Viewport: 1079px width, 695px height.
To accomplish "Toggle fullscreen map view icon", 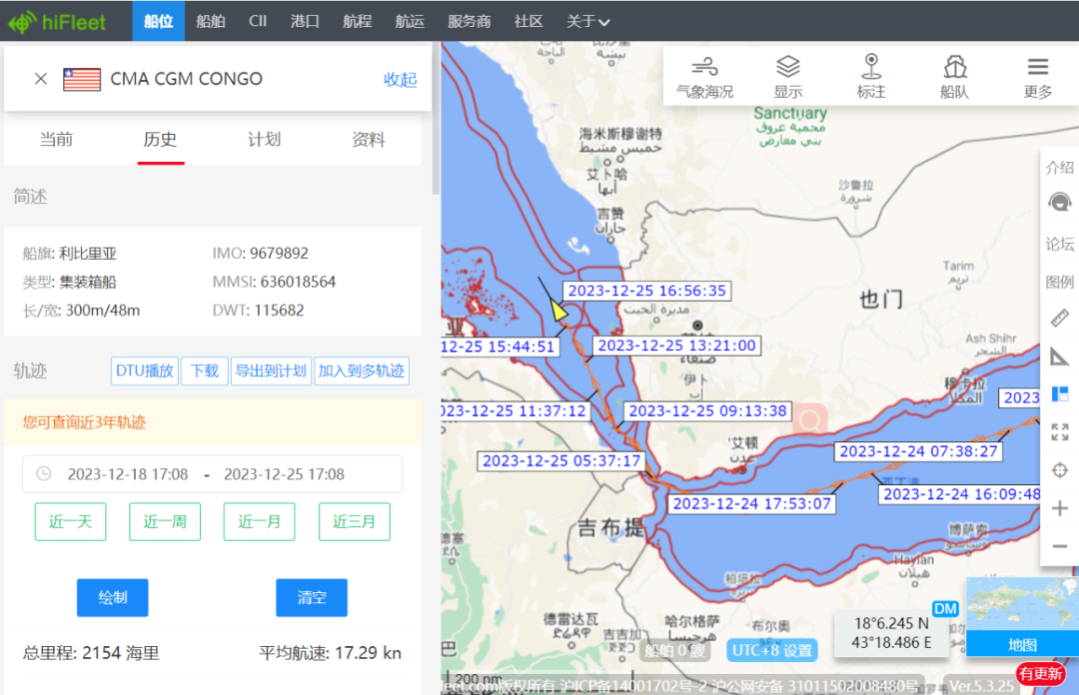I will pyautogui.click(x=1060, y=432).
